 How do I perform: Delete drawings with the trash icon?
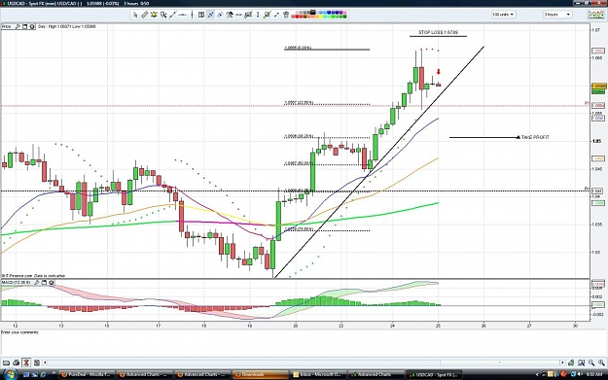point(286,15)
